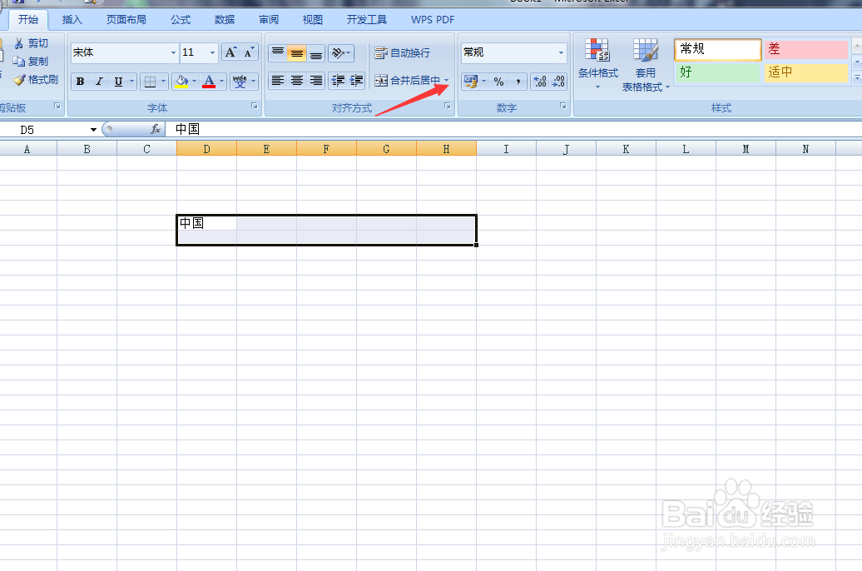Open the font size 11 dropdown
862x571 pixels.
click(213, 52)
